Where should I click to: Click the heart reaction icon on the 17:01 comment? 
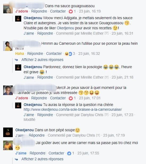tap(71, 98)
